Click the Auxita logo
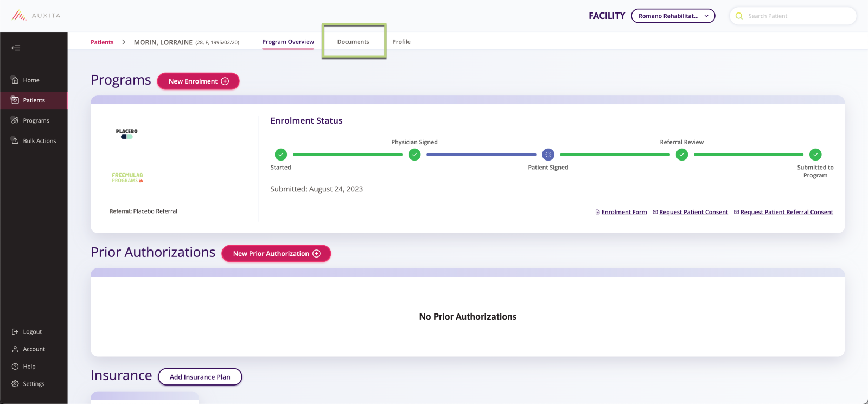 36,16
